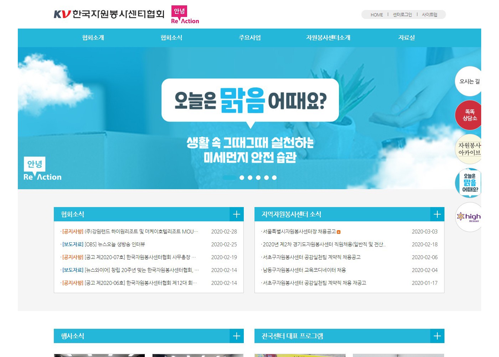Click the 센터로그인 link
This screenshot has height=357, width=499.
click(402, 15)
